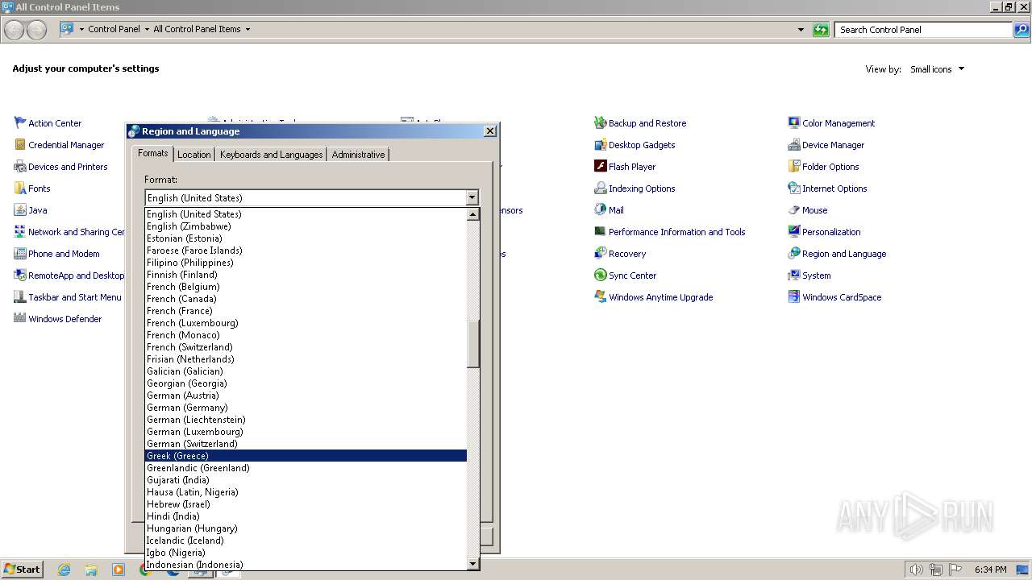The width and height of the screenshot is (1032, 580).
Task: Select Greek (Greece) in the format list
Action: 306,456
